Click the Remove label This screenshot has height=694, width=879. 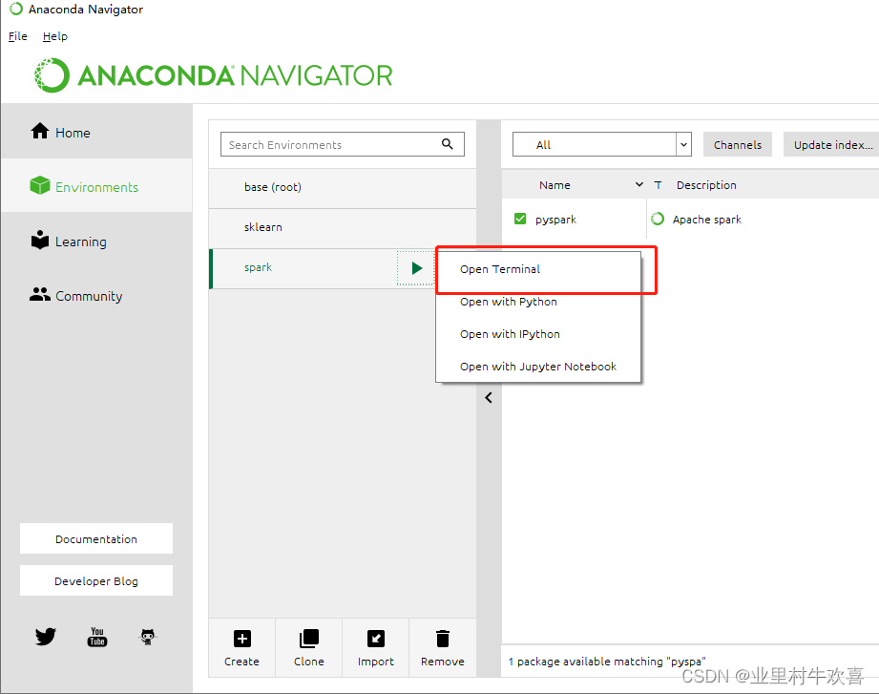tap(442, 662)
